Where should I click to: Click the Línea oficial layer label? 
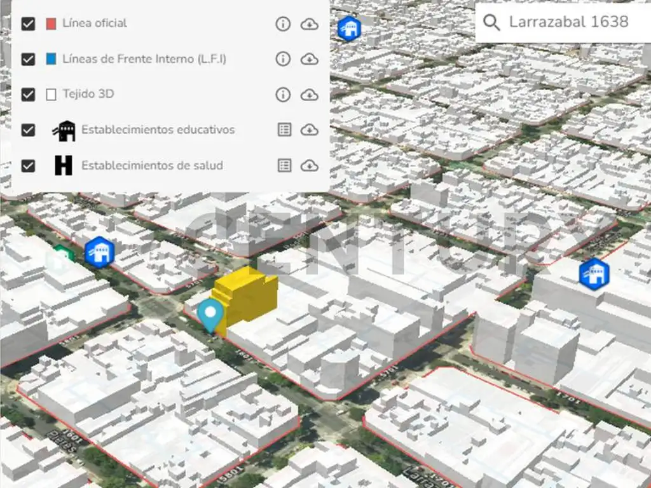pyautogui.click(x=95, y=23)
